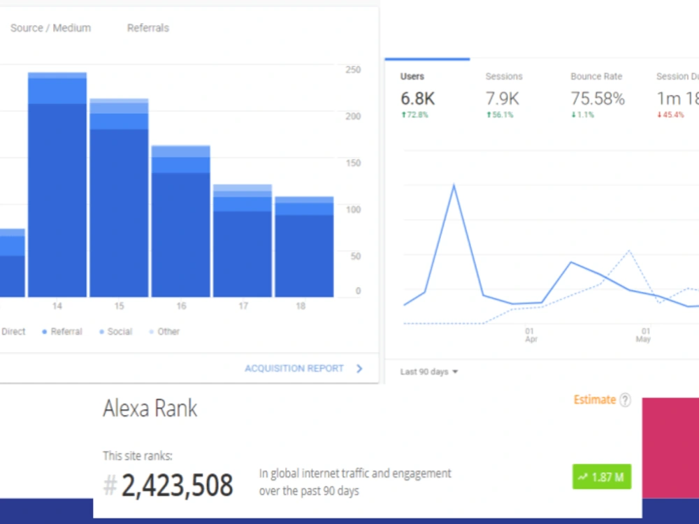699x524 pixels.
Task: Click the 01 May axis label
Action: (x=643, y=335)
